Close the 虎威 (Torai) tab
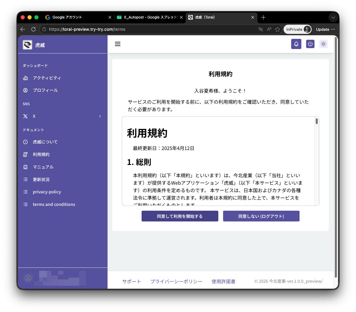 [252, 17]
